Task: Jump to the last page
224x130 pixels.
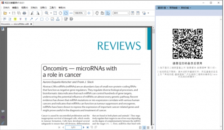Action: (88, 127)
